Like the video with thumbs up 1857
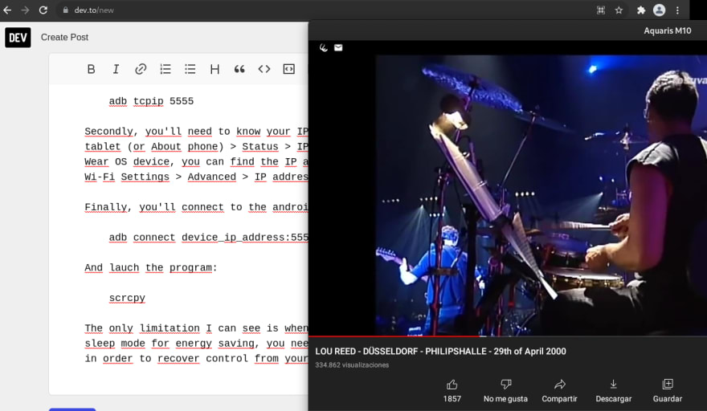The height and width of the screenshot is (411, 707). pos(452,391)
